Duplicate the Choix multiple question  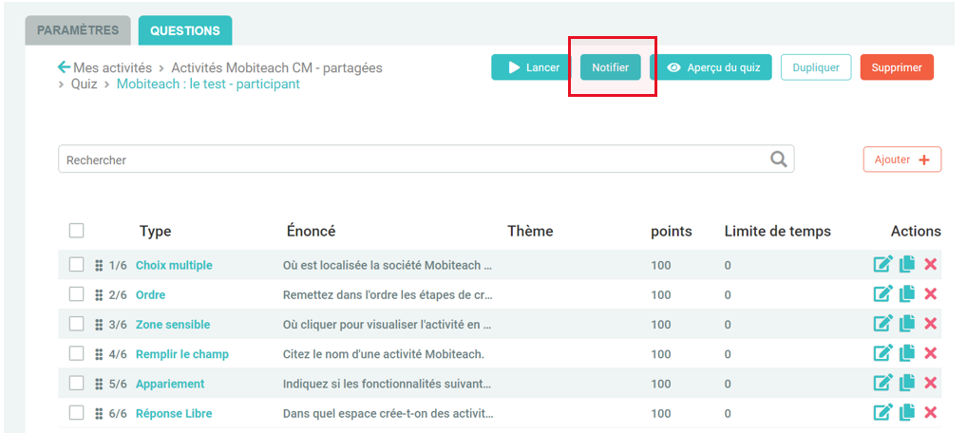(x=907, y=265)
